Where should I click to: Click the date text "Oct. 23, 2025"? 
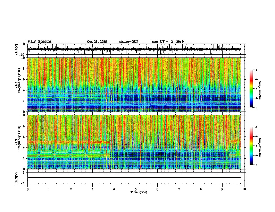coord(97,42)
